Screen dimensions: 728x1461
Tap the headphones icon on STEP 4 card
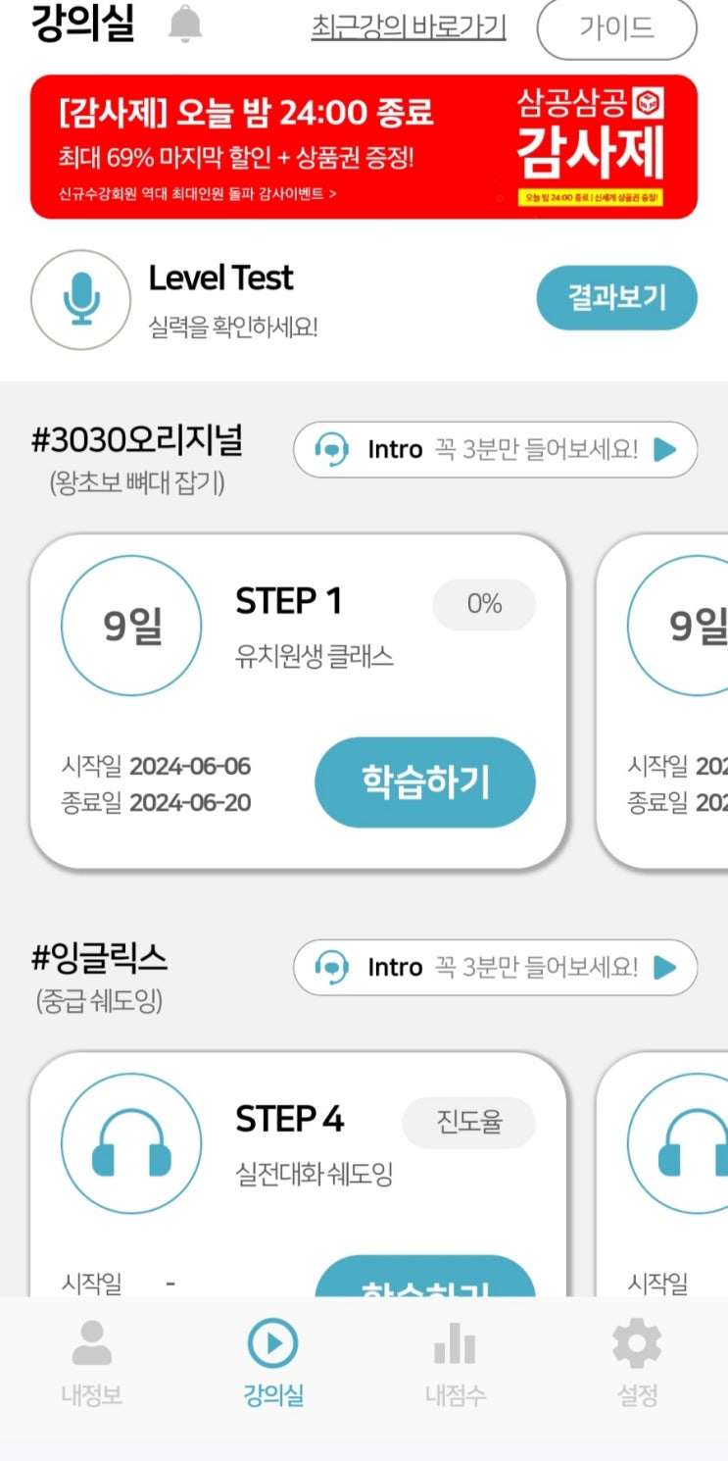click(x=131, y=1143)
